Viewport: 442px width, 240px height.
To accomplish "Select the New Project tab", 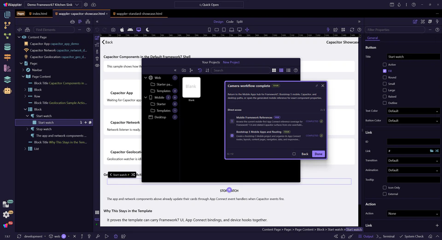I will (x=231, y=62).
